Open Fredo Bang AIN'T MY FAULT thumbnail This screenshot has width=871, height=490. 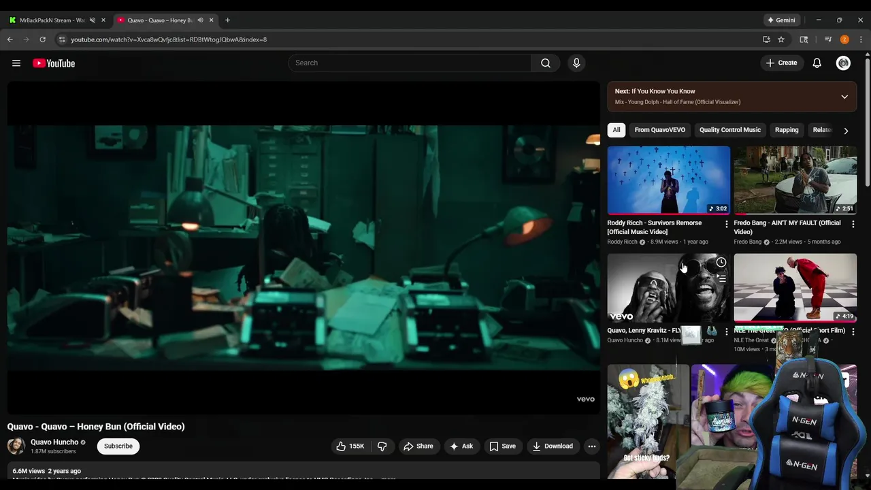pos(795,180)
